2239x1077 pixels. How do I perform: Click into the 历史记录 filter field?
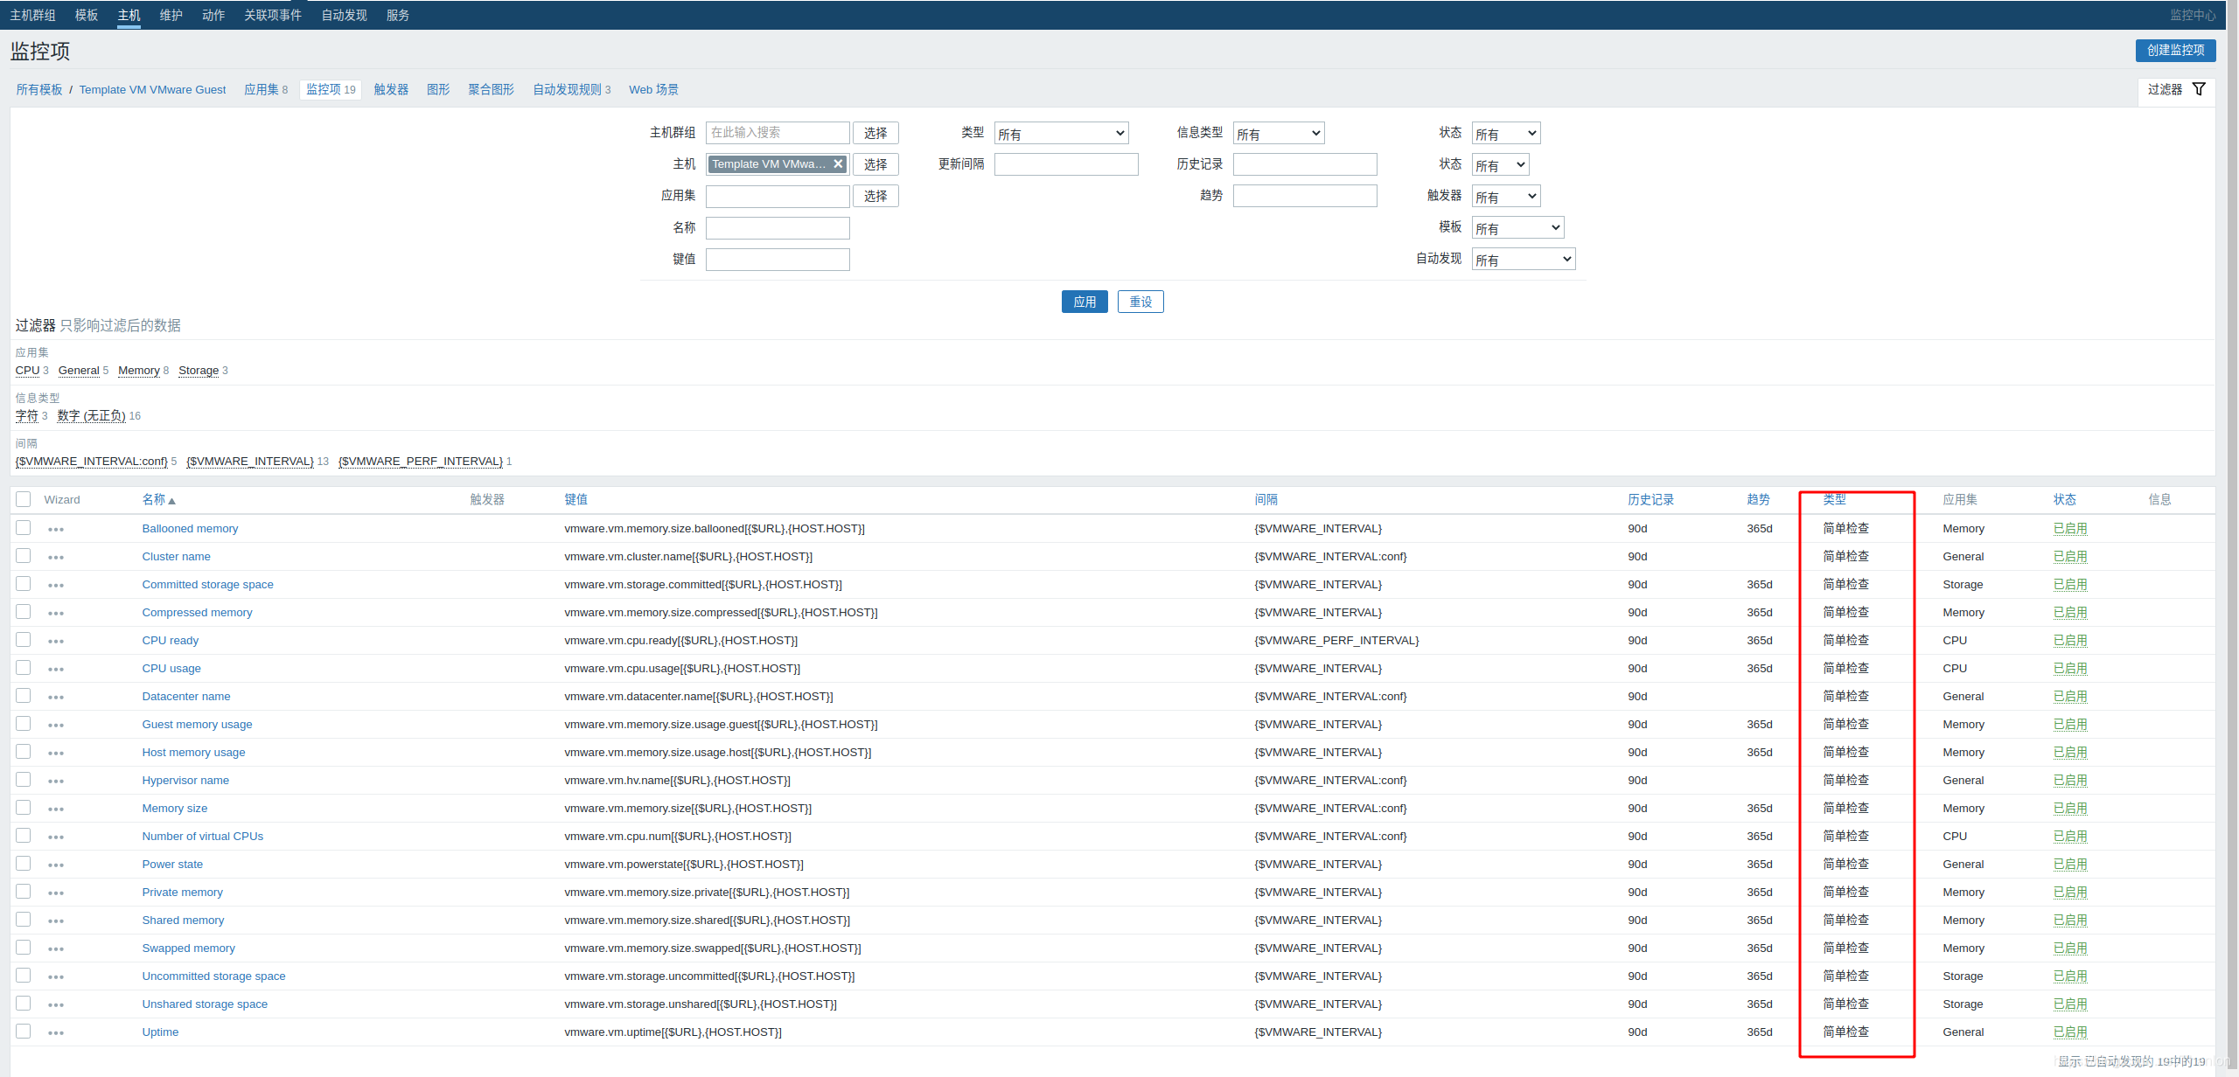coord(1305,164)
